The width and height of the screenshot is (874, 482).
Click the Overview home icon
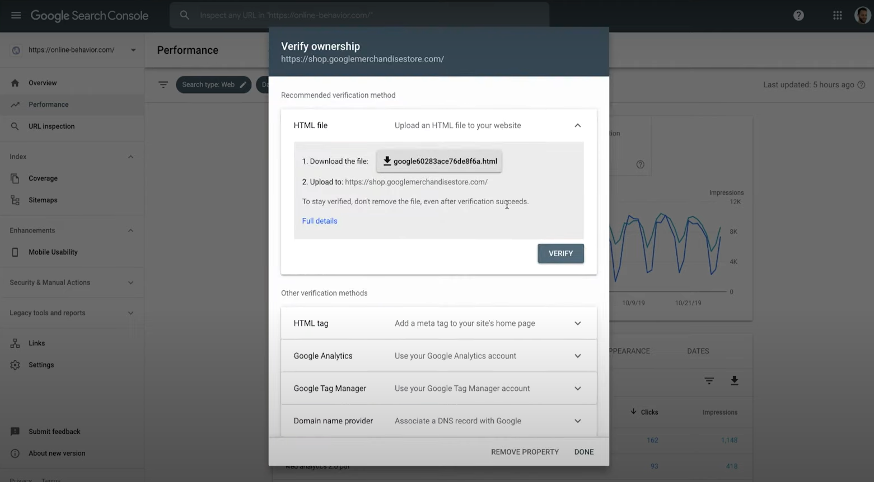pyautogui.click(x=15, y=83)
